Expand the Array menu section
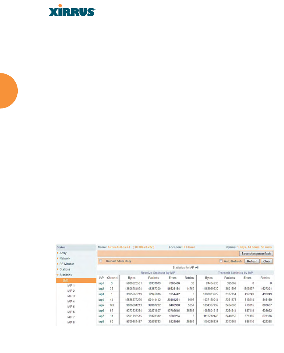Image resolution: width=284 pixels, height=353 pixels. pyautogui.click(x=63, y=253)
